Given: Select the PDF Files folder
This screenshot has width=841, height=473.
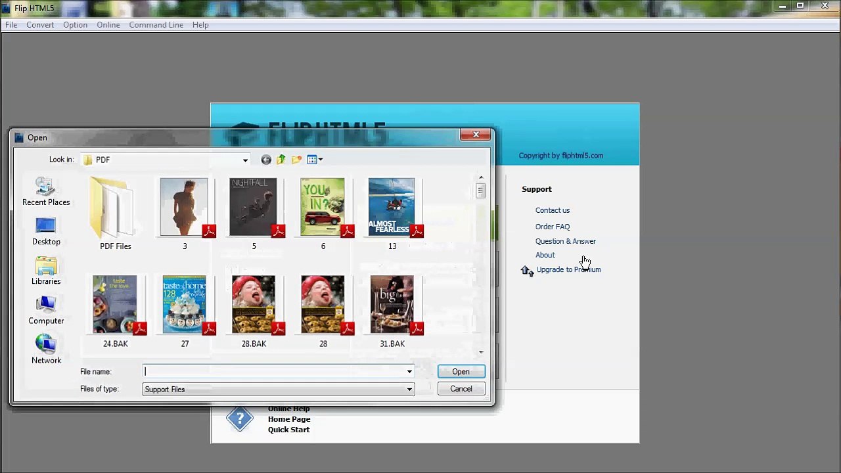Looking at the screenshot, I should pyautogui.click(x=116, y=214).
